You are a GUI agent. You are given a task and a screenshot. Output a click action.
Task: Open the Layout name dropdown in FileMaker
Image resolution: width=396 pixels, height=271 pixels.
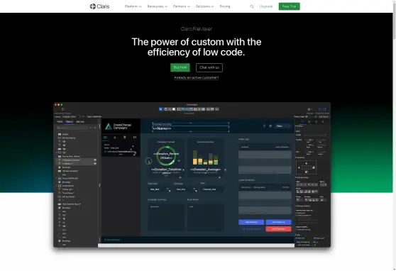(72, 116)
